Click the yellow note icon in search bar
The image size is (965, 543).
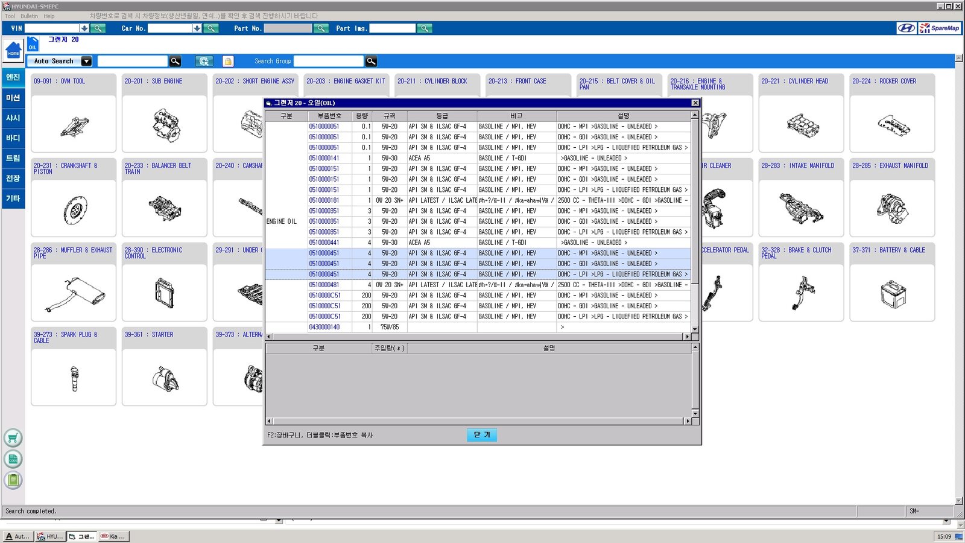(228, 61)
